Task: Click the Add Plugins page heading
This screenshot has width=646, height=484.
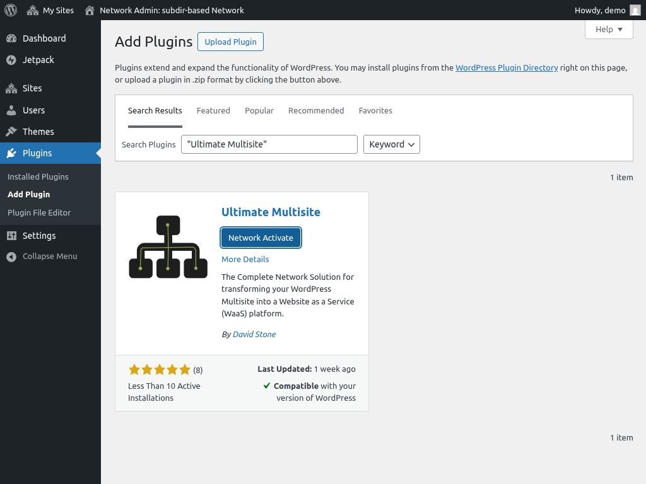Action: tap(154, 42)
